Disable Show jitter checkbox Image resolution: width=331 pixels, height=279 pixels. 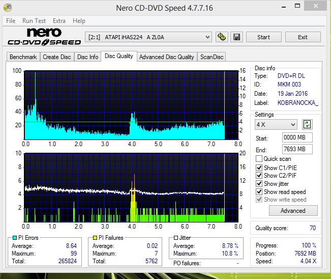pyautogui.click(x=259, y=183)
